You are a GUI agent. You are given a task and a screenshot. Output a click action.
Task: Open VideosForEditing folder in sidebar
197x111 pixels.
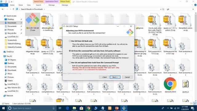(14, 43)
